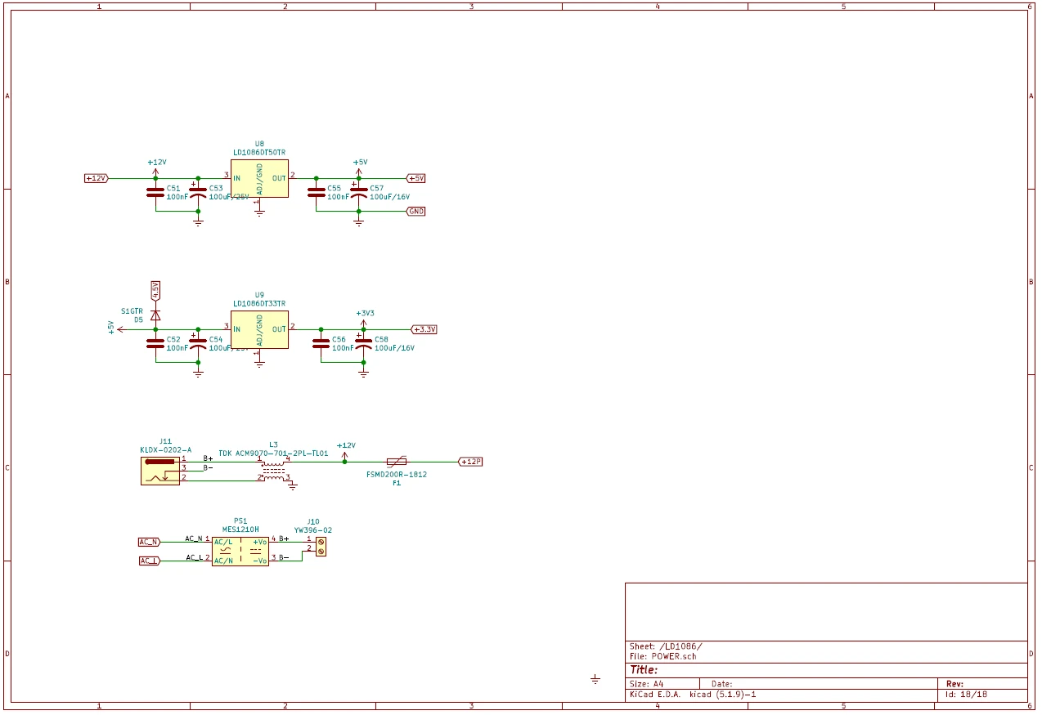Click the TDK ACM9070-701-2PL-TL01 text
The width and height of the screenshot is (1042, 715).
click(x=273, y=454)
